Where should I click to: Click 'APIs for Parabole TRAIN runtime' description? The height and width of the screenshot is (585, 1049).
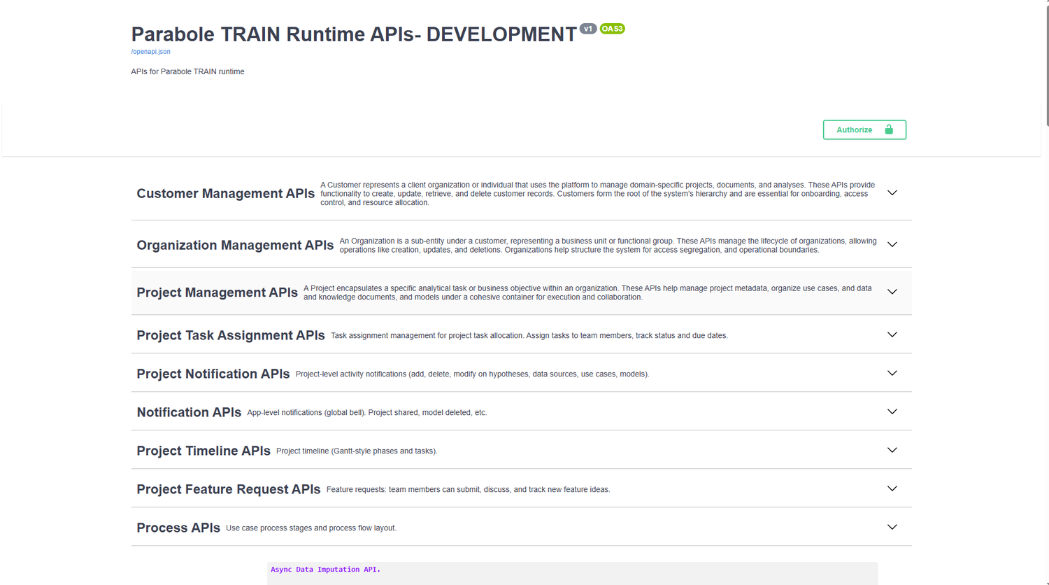[x=187, y=71]
